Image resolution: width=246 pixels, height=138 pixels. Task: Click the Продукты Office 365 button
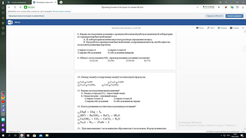(214, 16)
